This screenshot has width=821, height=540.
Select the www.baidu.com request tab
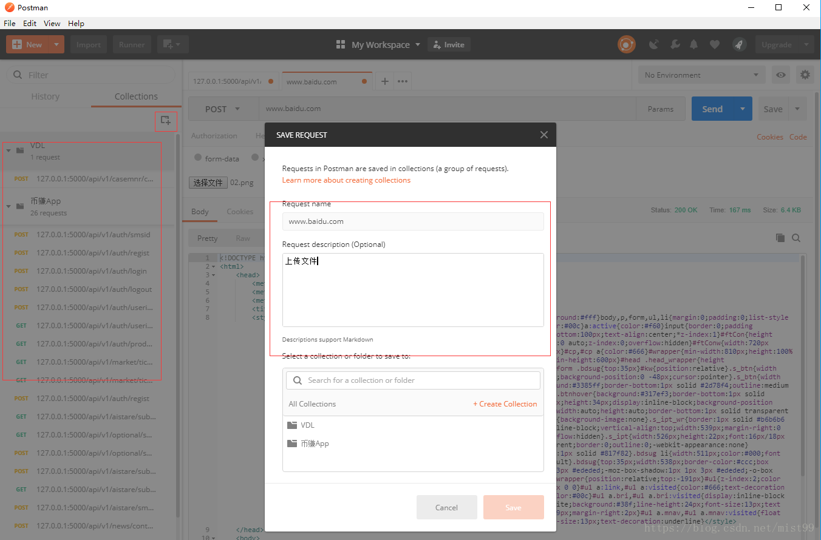[325, 81]
